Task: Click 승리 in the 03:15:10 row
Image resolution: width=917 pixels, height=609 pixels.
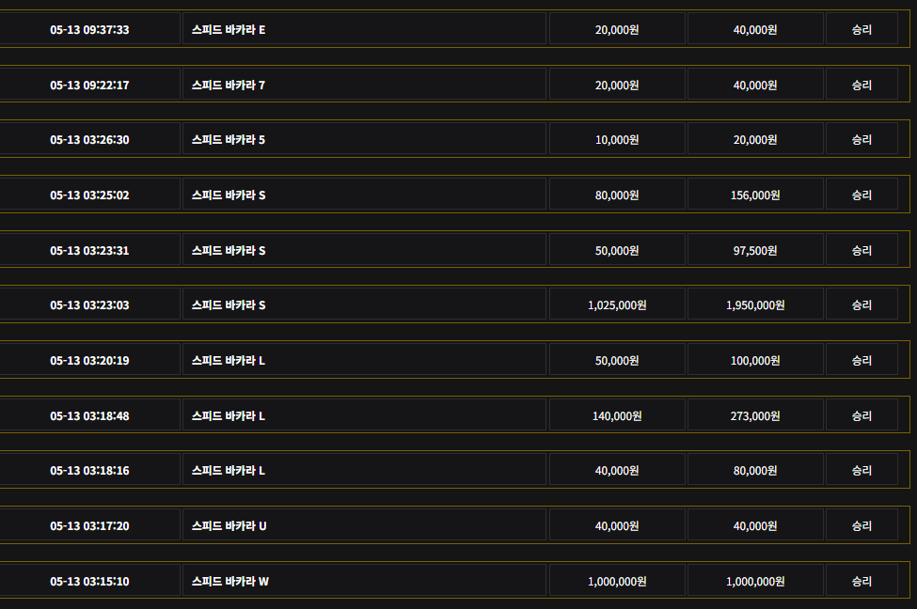Action: tap(862, 582)
